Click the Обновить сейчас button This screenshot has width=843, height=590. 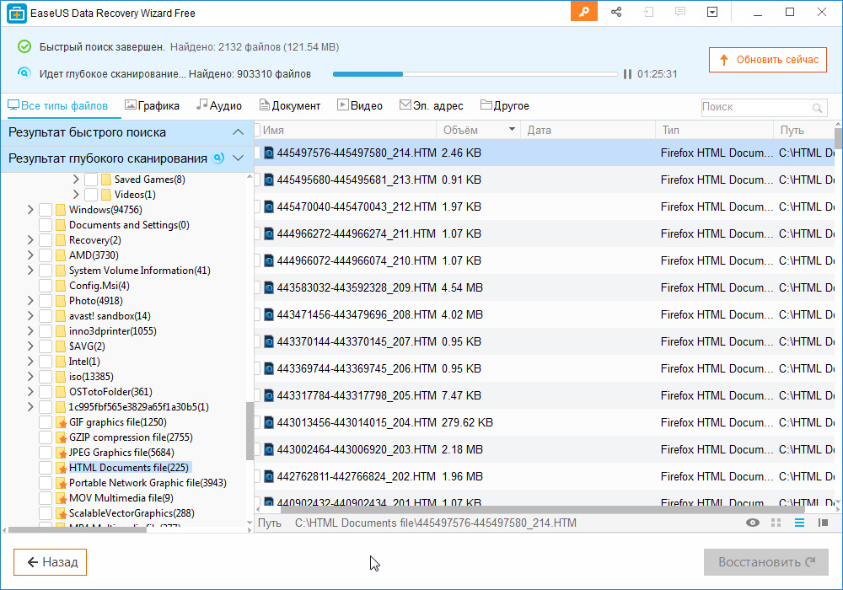tap(768, 60)
